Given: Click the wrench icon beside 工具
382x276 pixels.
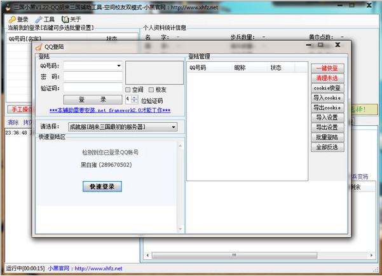Looking at the screenshot, I should pyautogui.click(x=39, y=20).
